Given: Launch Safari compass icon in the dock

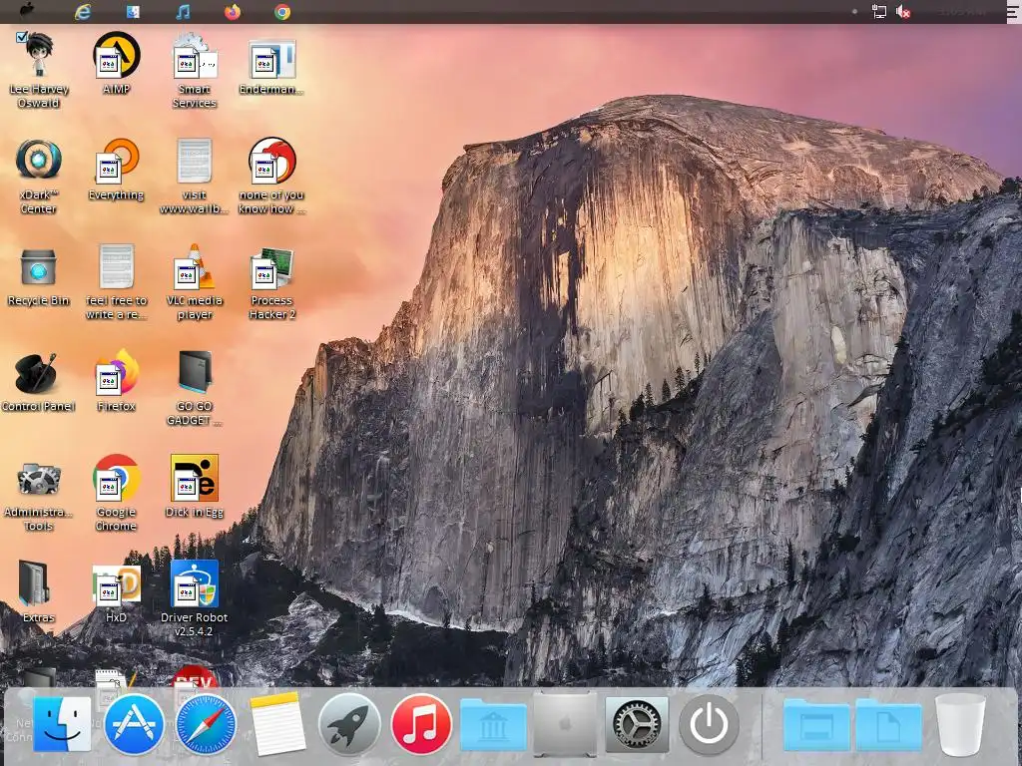Looking at the screenshot, I should 206,724.
